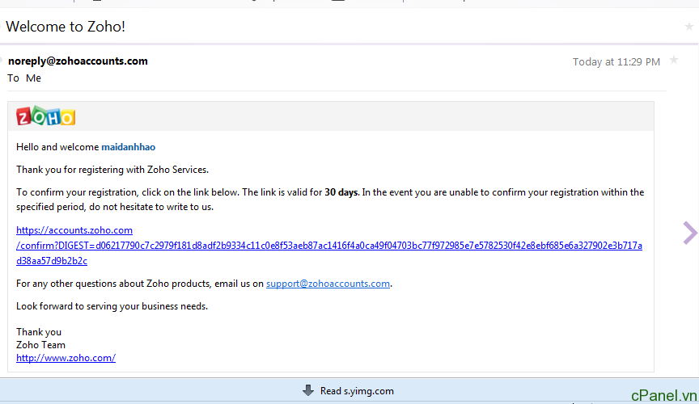
Task: Click the Today at 11:29 PM timestamp
Action: click(616, 62)
